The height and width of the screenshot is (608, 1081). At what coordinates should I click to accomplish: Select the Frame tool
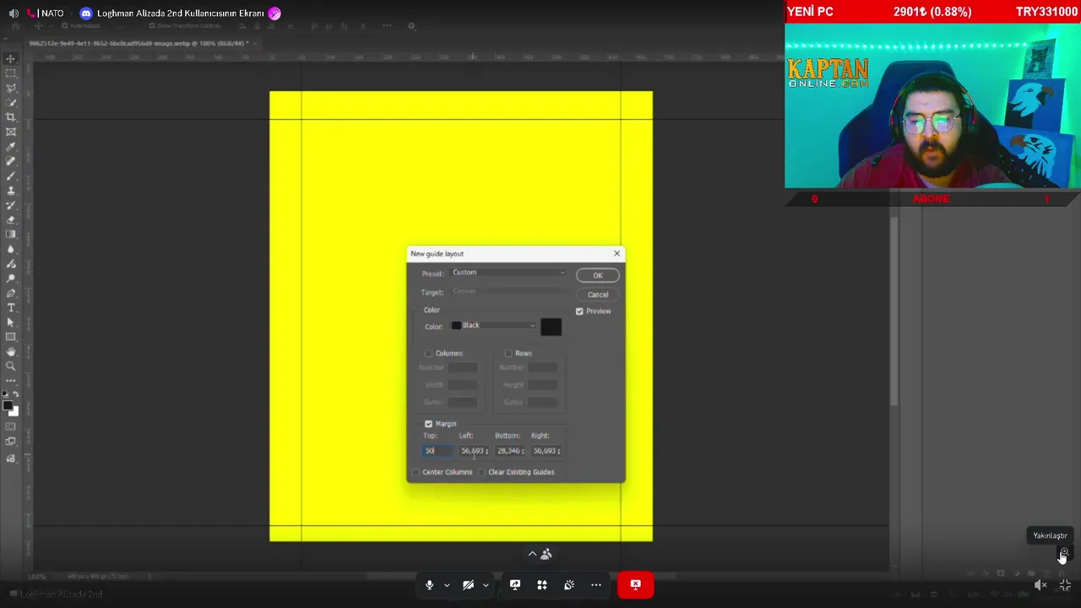click(x=11, y=132)
